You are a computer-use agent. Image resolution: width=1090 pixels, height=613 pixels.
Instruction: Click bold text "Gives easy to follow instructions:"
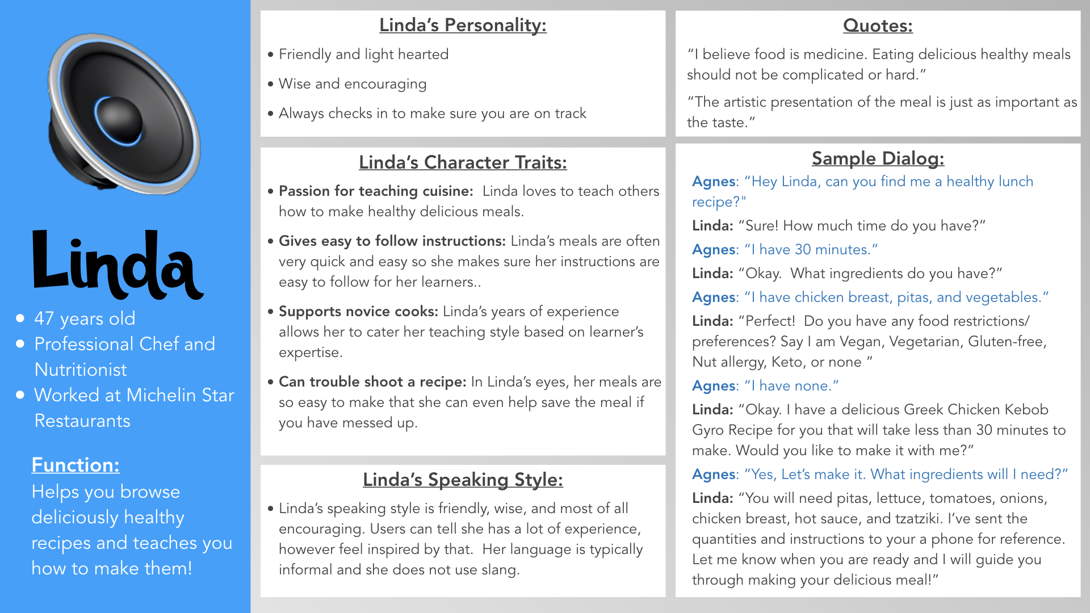[x=392, y=241]
